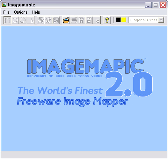Screen dimensions: 168x159
Task: Click the first floppy disk save icon
Action: click(x=81, y=20)
